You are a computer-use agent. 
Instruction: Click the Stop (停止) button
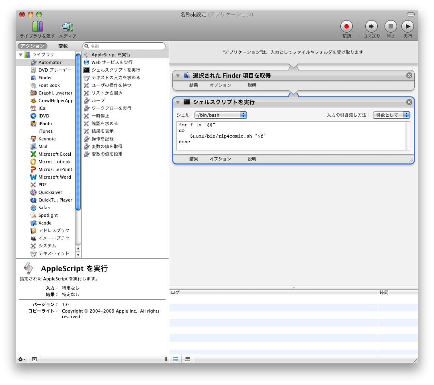(x=391, y=27)
